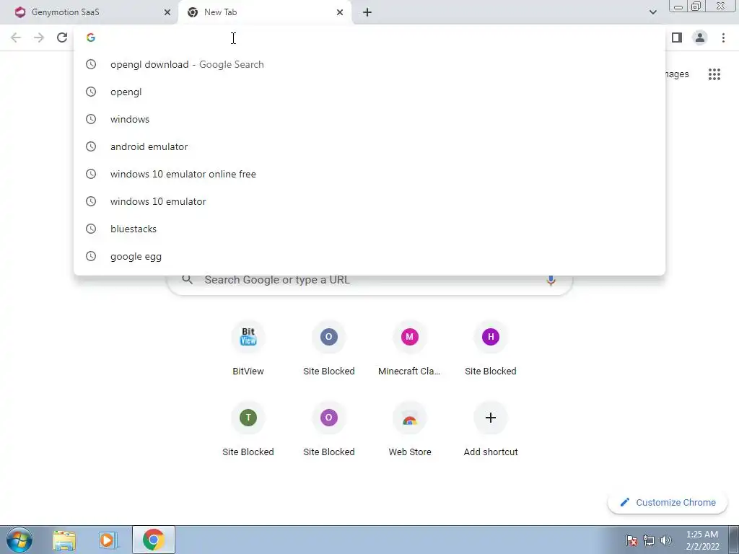Pick the 'bluestacks' suggestion

click(369, 229)
